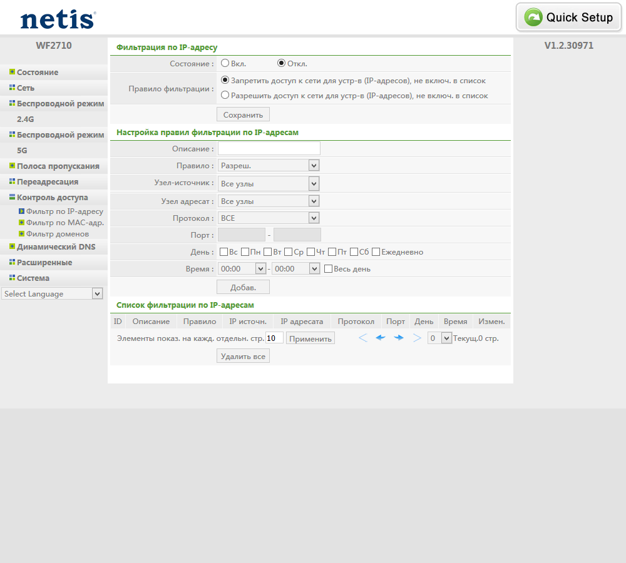Open the Узел адресат dropdown

point(269,201)
